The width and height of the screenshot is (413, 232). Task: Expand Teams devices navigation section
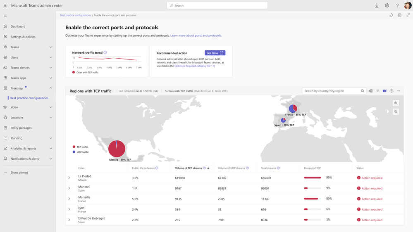coord(50,68)
